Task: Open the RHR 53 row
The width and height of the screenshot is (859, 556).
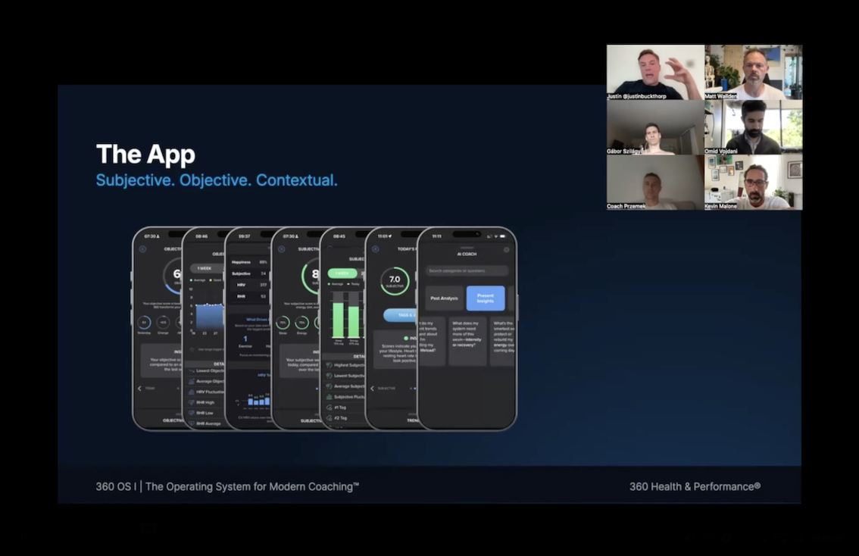Action: click(249, 296)
